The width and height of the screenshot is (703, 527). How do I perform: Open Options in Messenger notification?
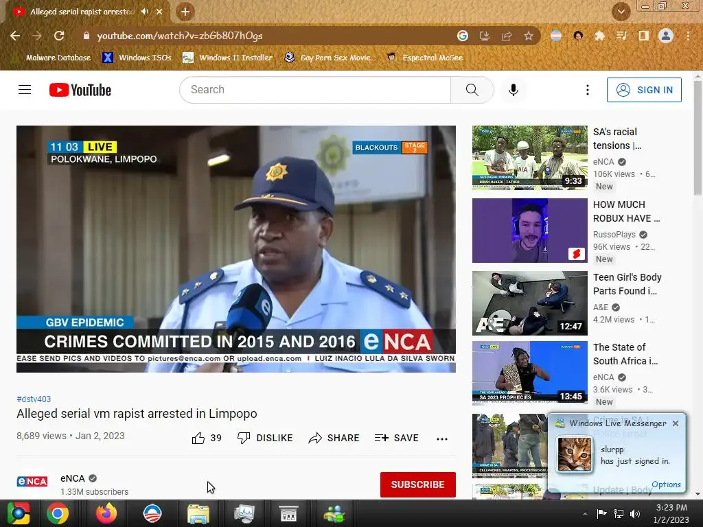coord(666,484)
